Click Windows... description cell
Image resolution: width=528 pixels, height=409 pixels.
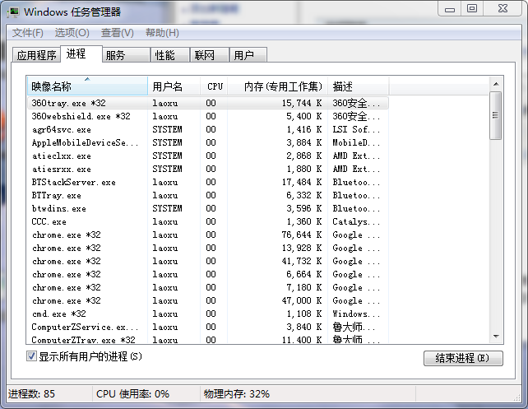tap(356, 314)
